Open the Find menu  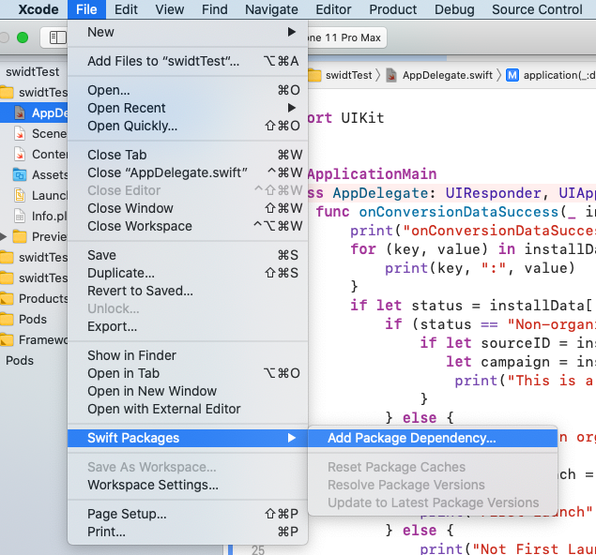[x=215, y=9]
